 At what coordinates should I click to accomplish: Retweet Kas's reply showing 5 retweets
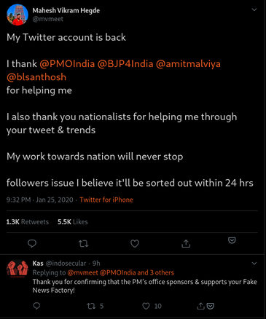95,306
